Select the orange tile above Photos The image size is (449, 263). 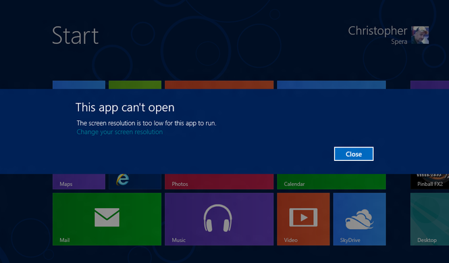pyautogui.click(x=219, y=85)
